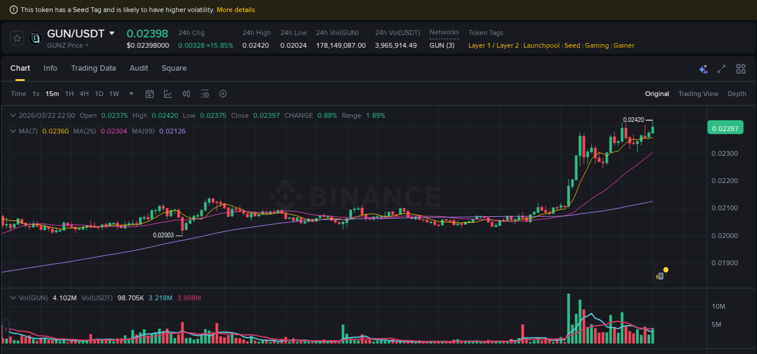757x354 pixels.
Task: Open the extra time interval dropdown
Action: 131,94
